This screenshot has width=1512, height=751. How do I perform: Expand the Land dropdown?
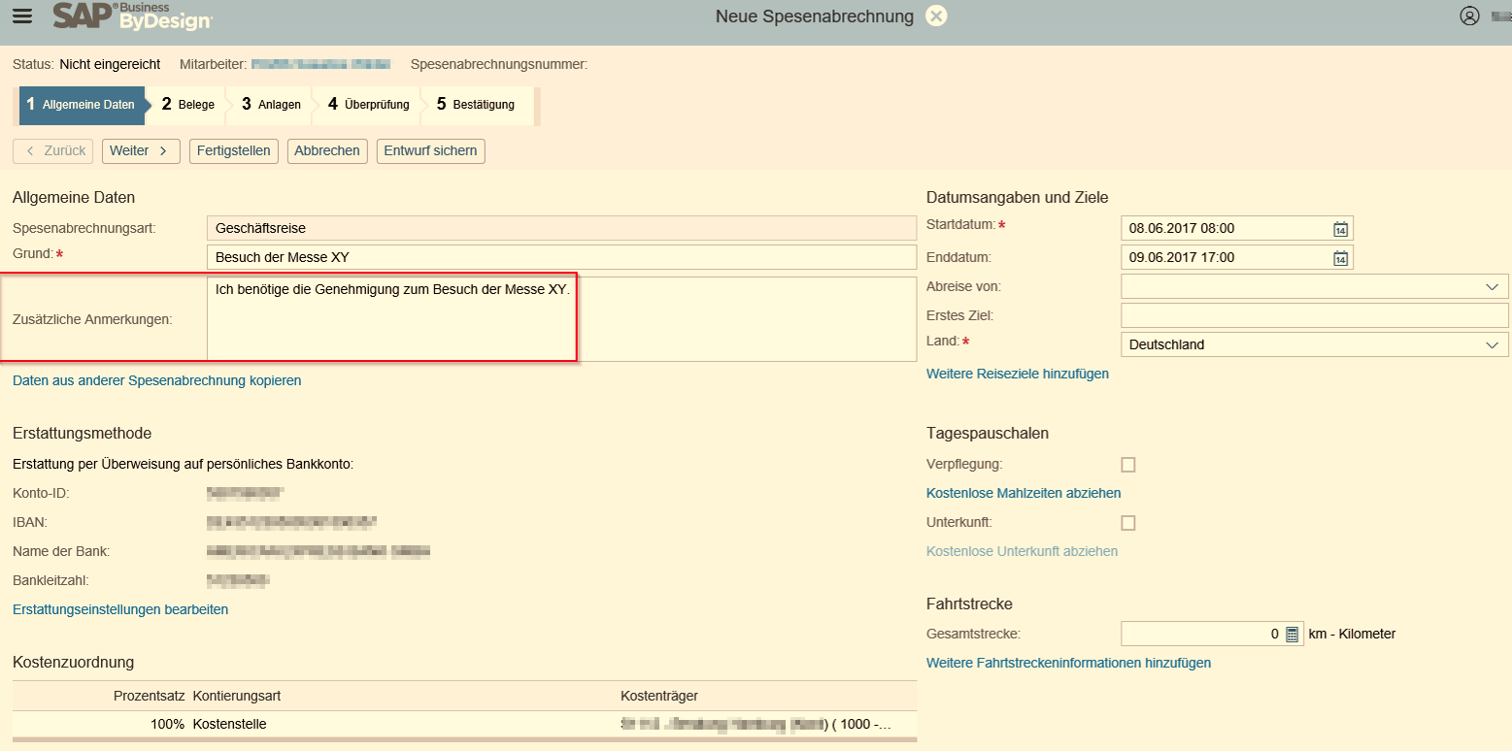[1492, 345]
